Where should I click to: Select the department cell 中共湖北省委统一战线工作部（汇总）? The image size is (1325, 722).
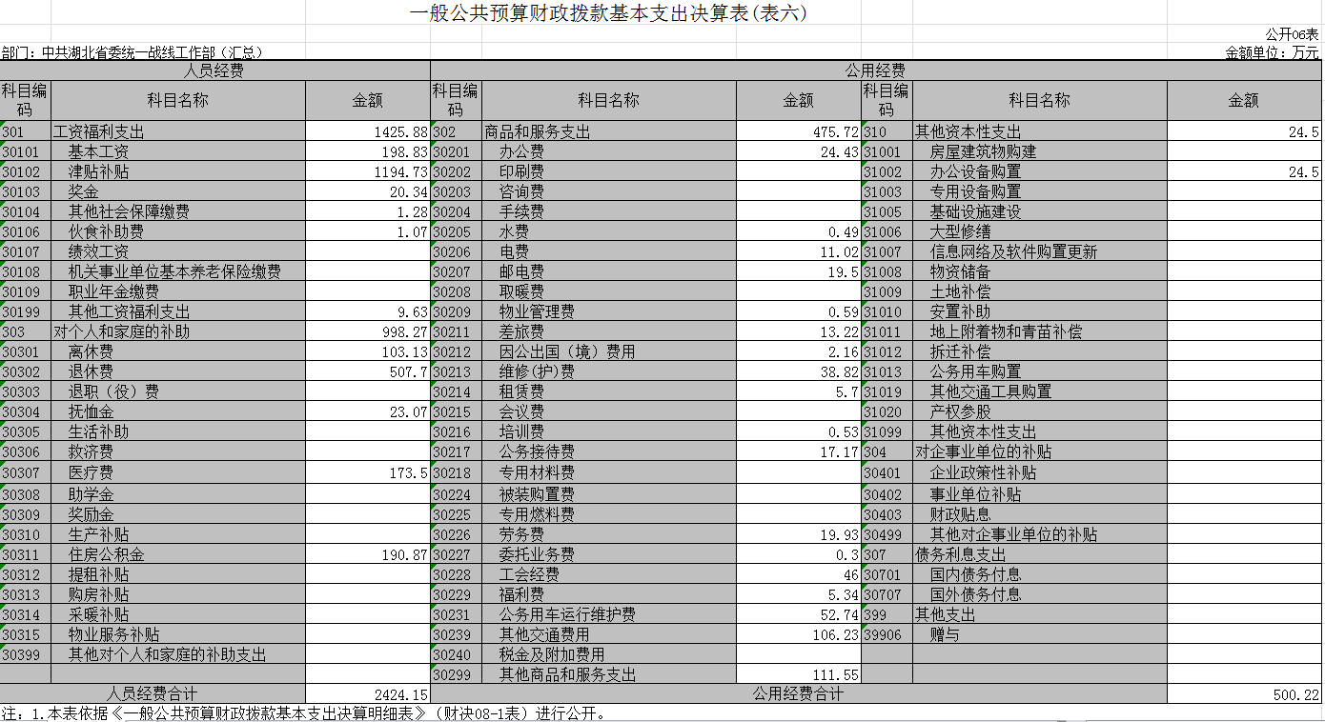point(132,52)
